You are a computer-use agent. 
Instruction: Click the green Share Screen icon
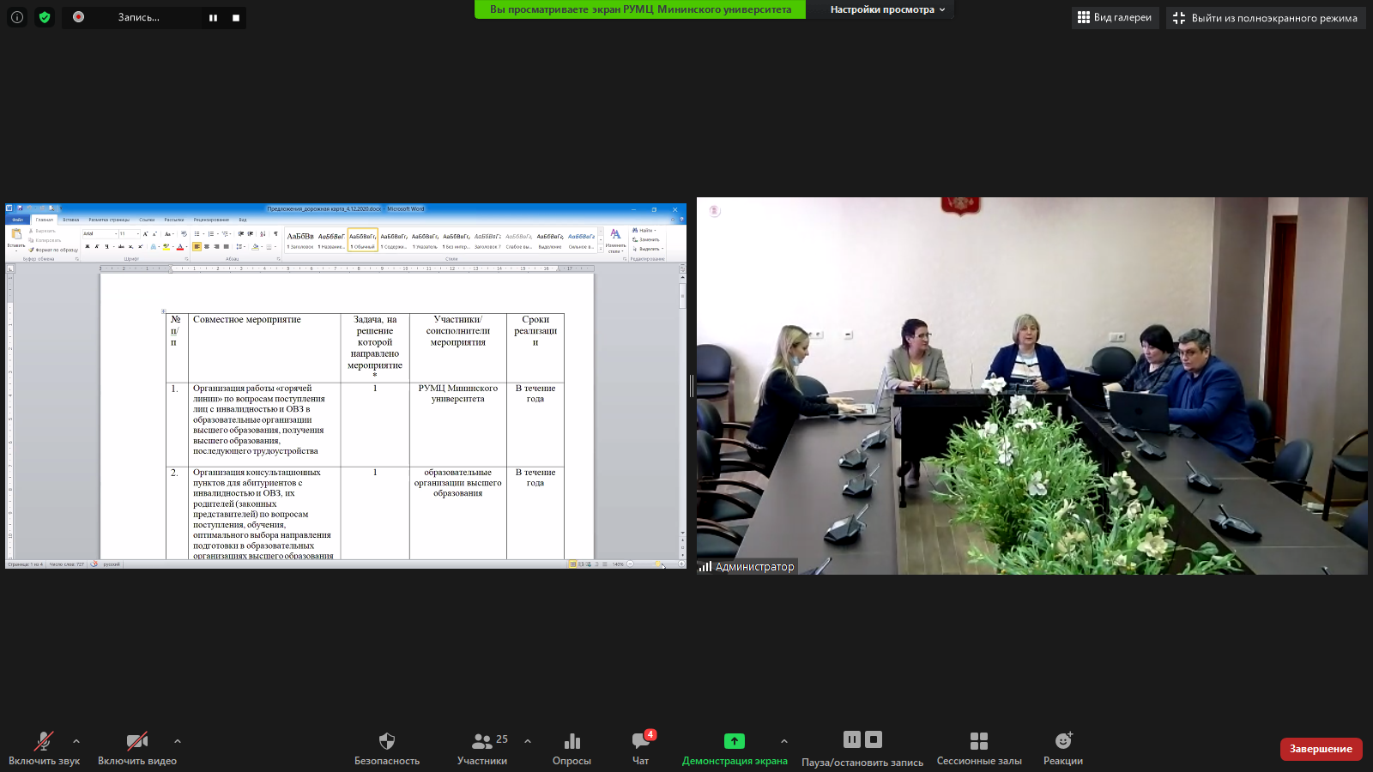pyautogui.click(x=734, y=741)
